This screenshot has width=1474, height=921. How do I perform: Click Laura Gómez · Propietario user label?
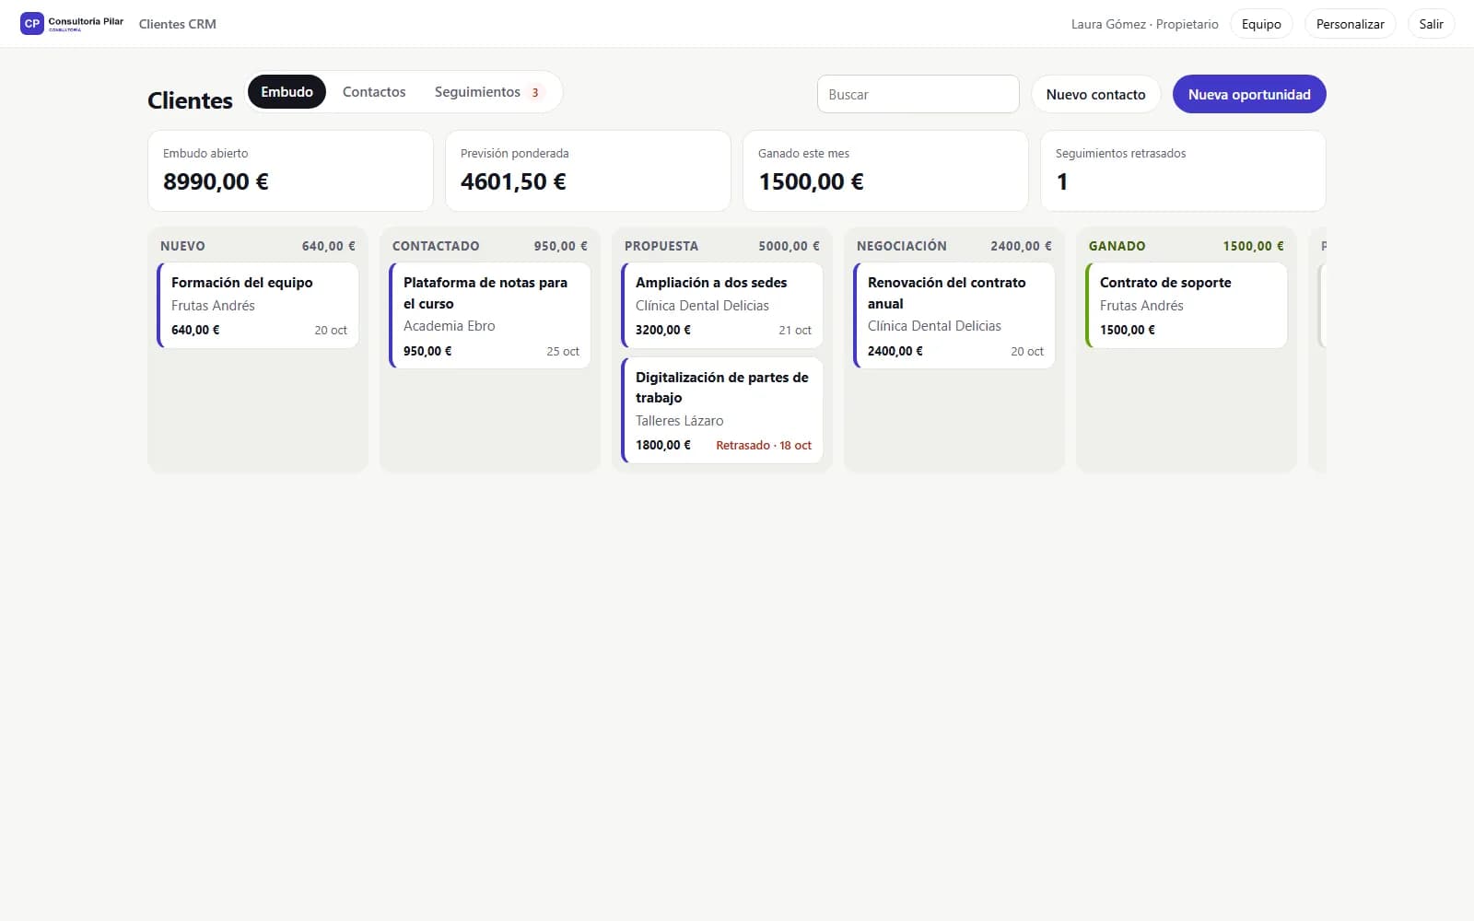point(1144,24)
